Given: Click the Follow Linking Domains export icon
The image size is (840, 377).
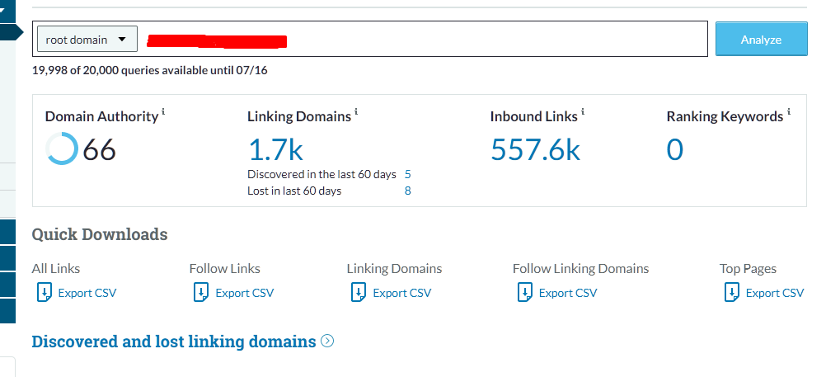Looking at the screenshot, I should (523, 292).
